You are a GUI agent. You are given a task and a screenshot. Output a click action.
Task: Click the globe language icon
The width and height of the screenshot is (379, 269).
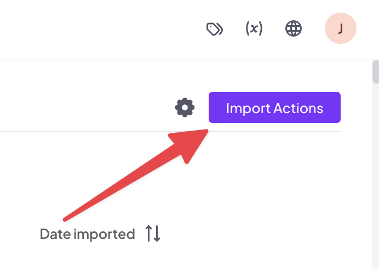coord(294,28)
